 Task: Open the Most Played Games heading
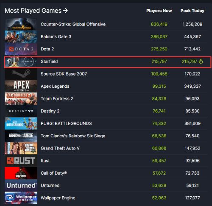33,11
